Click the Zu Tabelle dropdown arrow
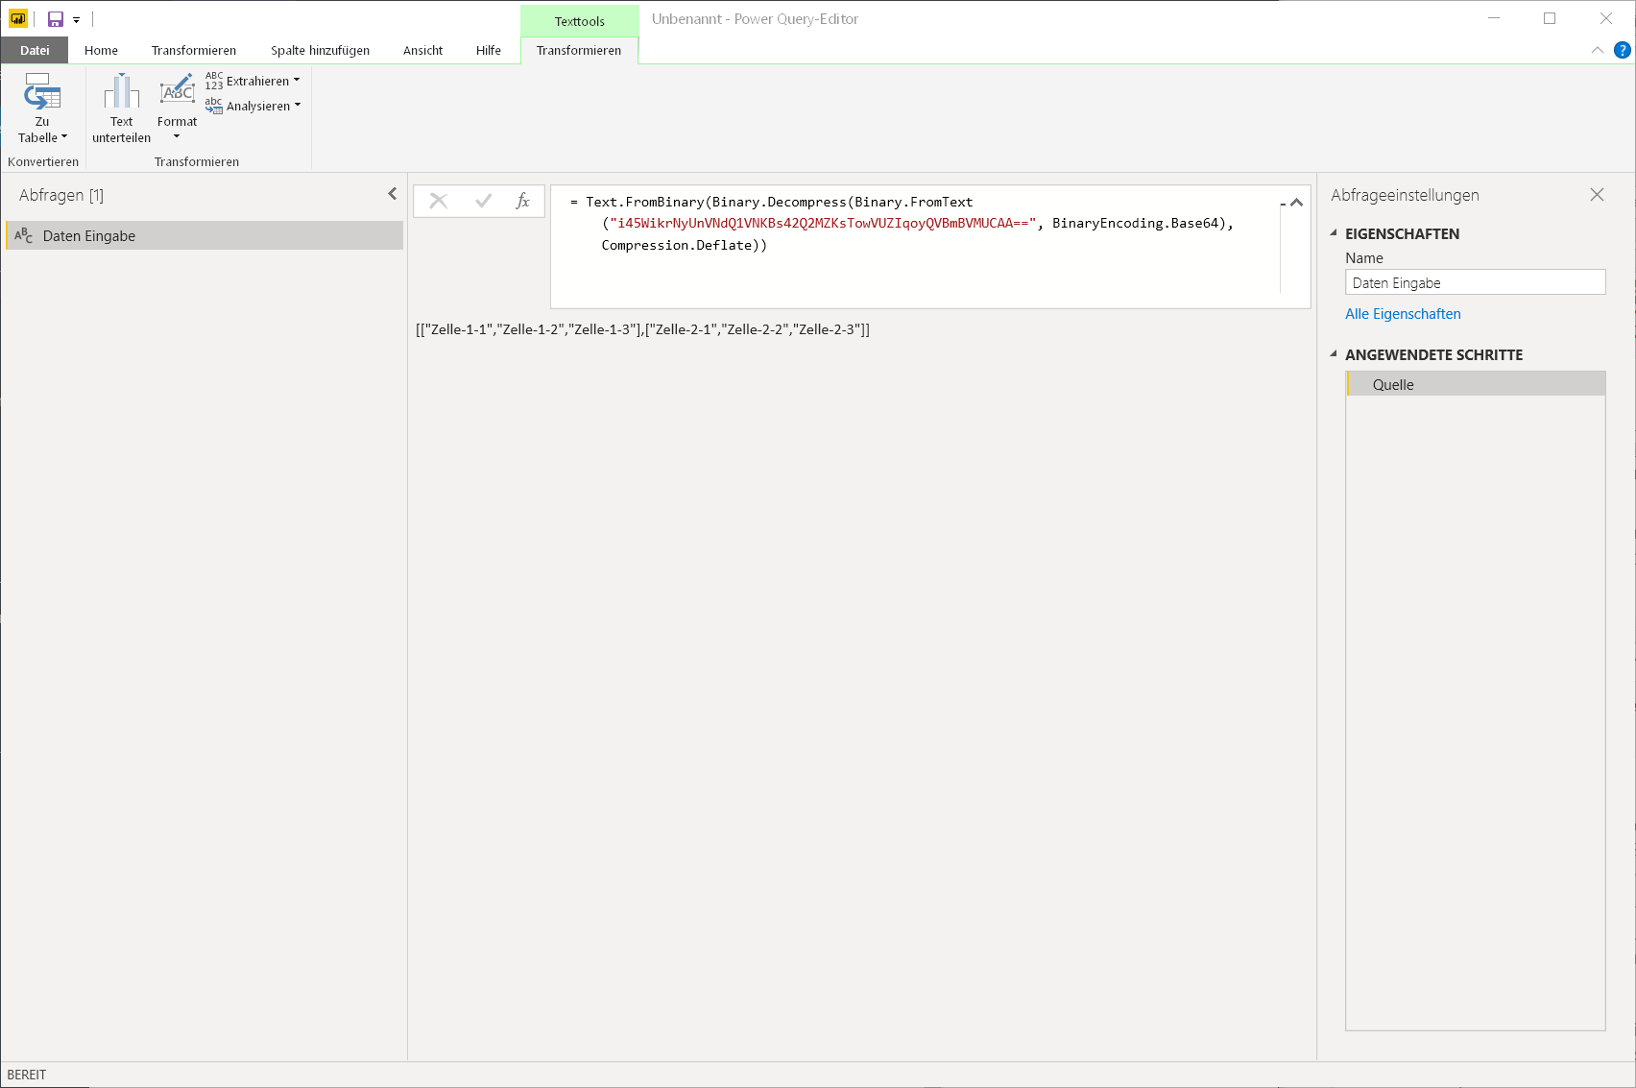The width and height of the screenshot is (1636, 1088). coord(64,137)
